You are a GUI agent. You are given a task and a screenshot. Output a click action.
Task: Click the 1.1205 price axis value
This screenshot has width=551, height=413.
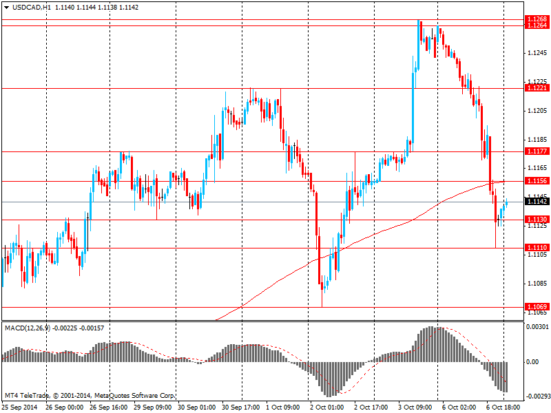(538, 111)
